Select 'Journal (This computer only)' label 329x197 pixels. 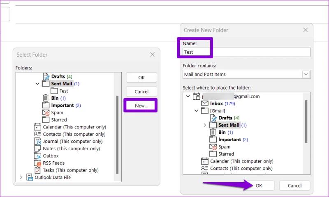pos(73,141)
